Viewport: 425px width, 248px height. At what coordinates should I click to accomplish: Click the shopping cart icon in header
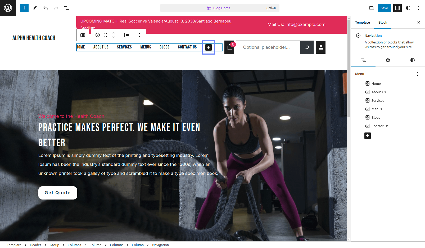229,47
